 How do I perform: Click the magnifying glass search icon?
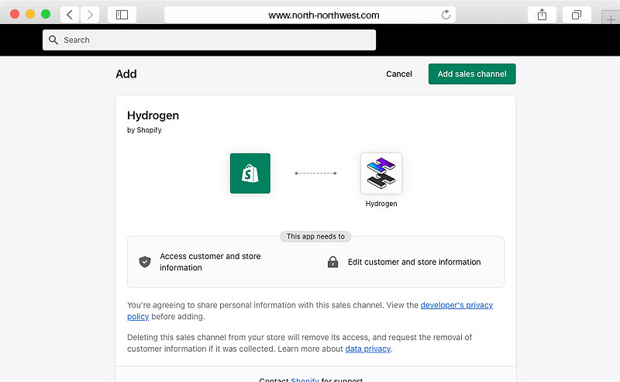53,40
